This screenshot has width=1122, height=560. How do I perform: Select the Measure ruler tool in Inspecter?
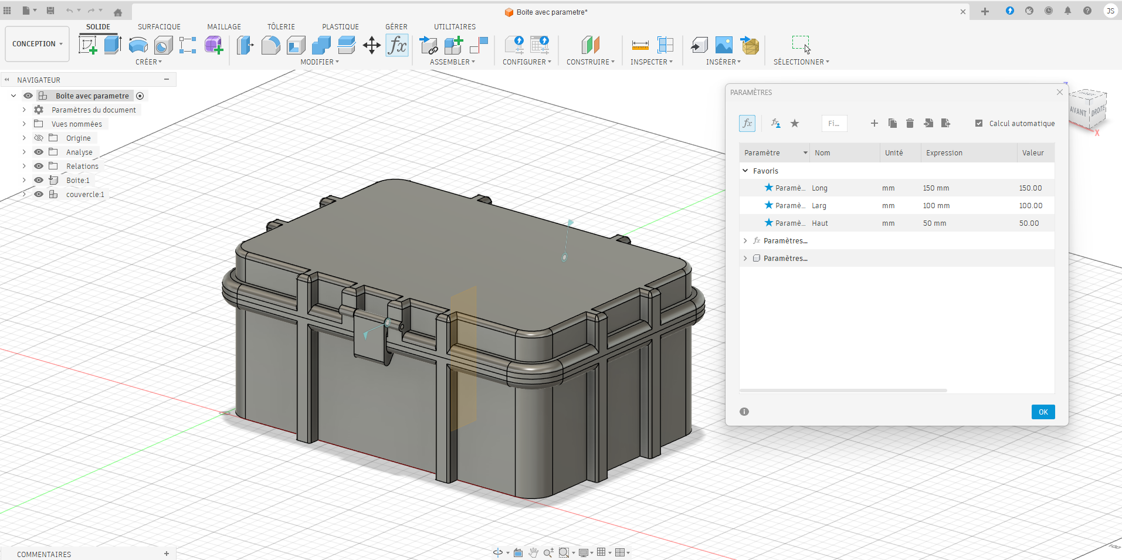[640, 45]
